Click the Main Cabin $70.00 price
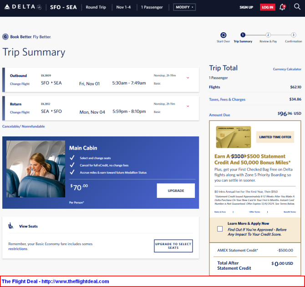 pos(79,187)
